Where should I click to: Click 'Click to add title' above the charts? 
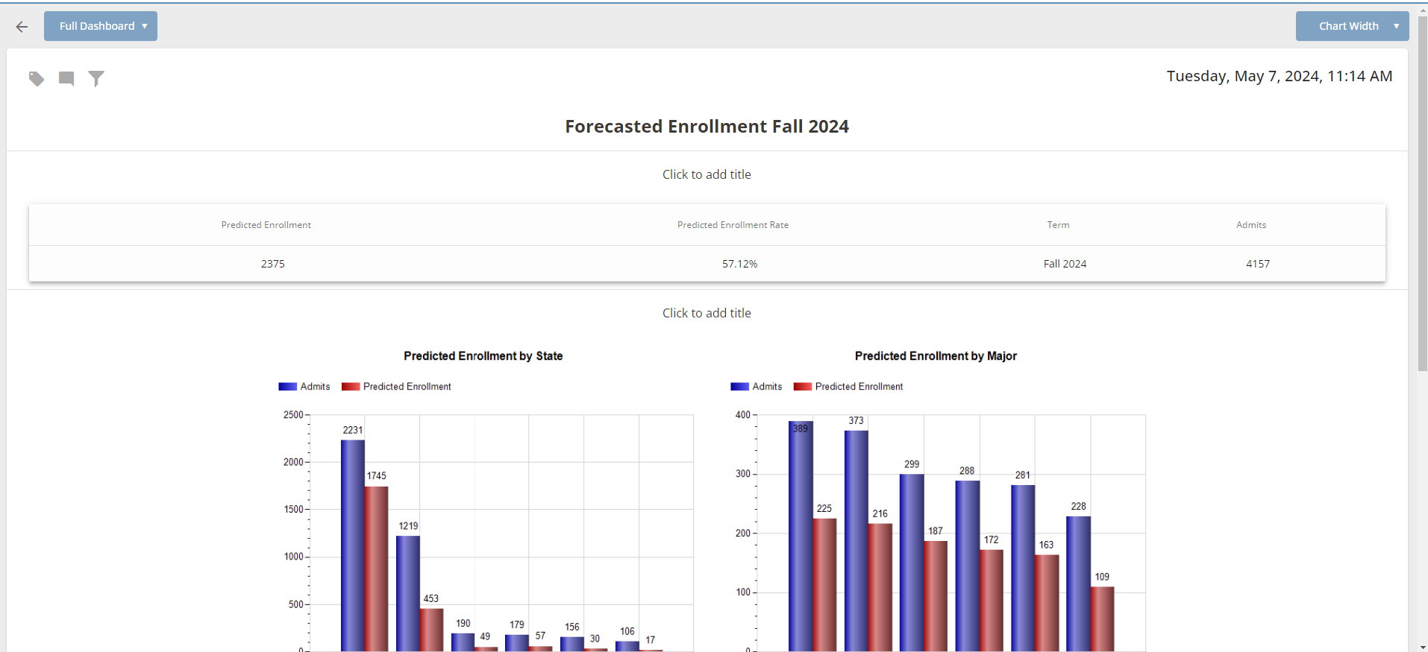click(x=707, y=313)
